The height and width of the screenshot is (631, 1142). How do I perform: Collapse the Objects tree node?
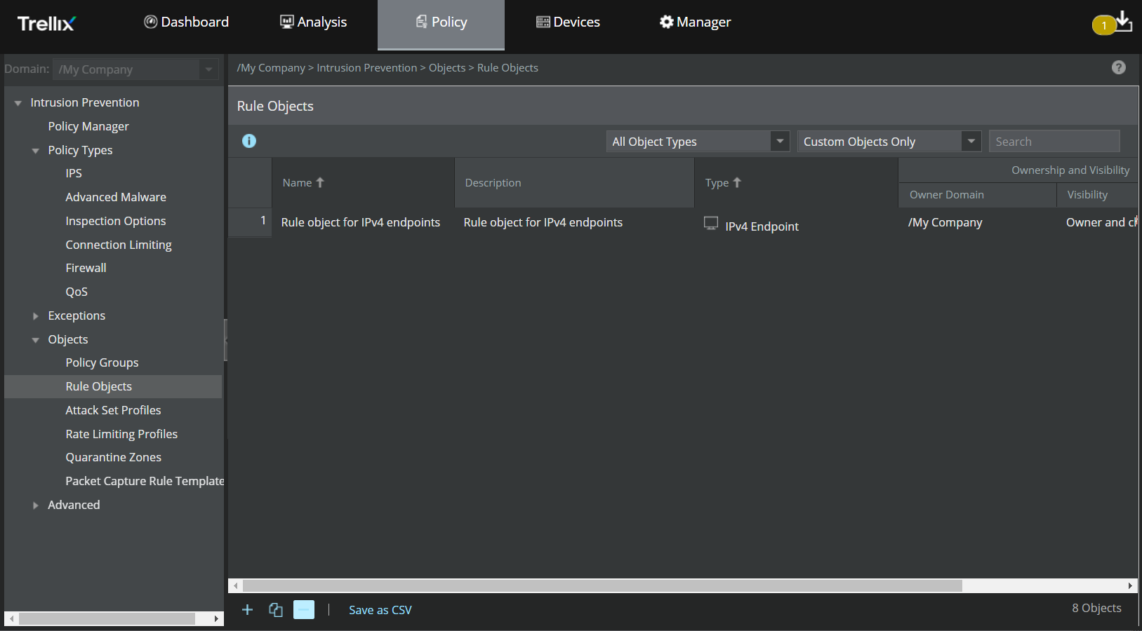(x=36, y=340)
